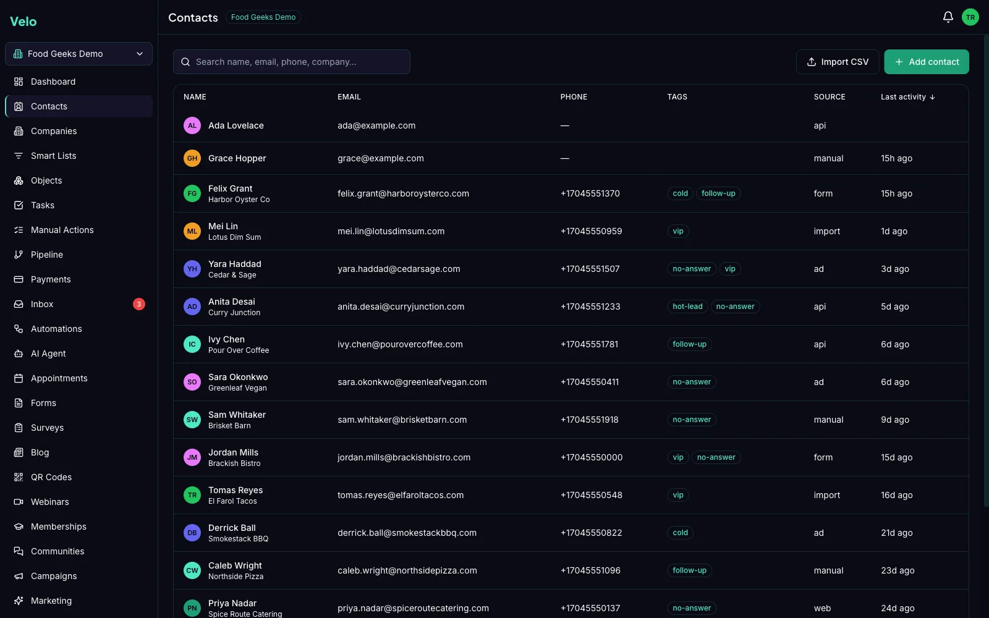Open Automations in the sidebar
The height and width of the screenshot is (618, 989).
point(79,329)
